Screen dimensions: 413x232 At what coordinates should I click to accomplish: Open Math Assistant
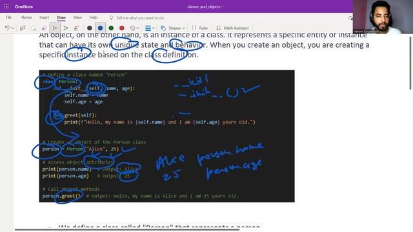point(232,28)
